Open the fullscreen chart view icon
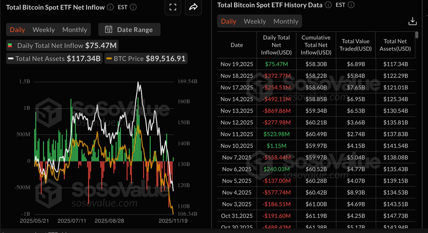Viewport: 428px width, 233px height. pos(173,7)
